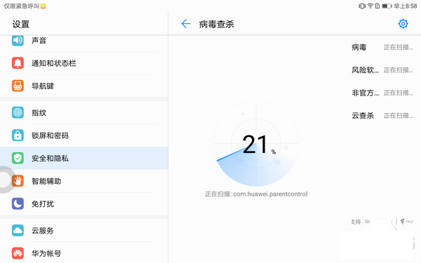Tap the green 安全和隐私 shield icon
The image size is (421, 263).
pyautogui.click(x=18, y=159)
